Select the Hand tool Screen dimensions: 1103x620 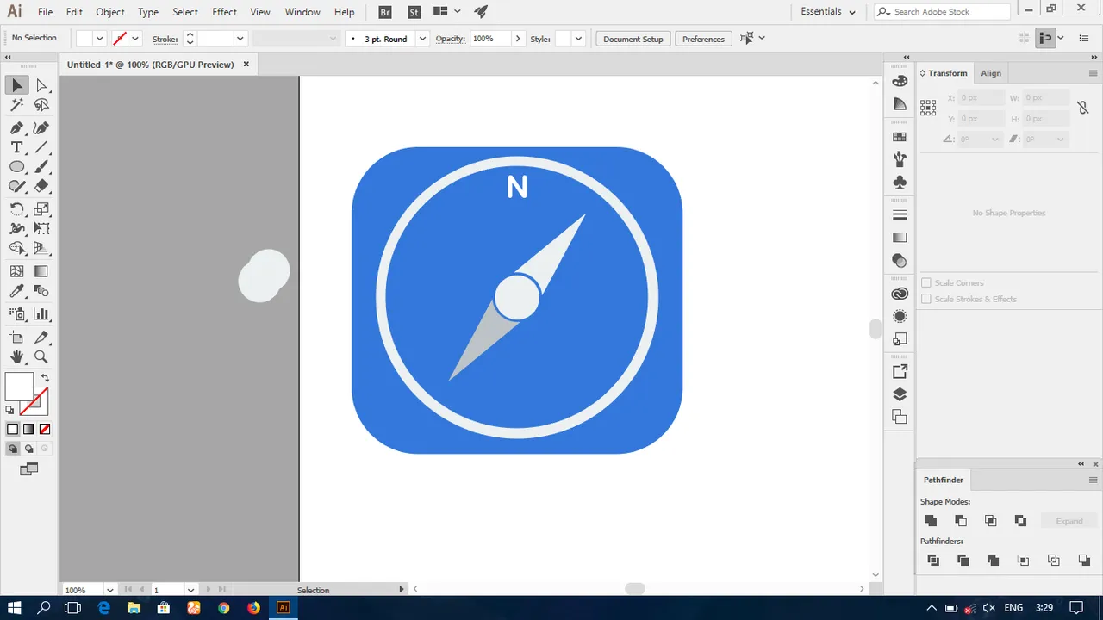click(16, 356)
